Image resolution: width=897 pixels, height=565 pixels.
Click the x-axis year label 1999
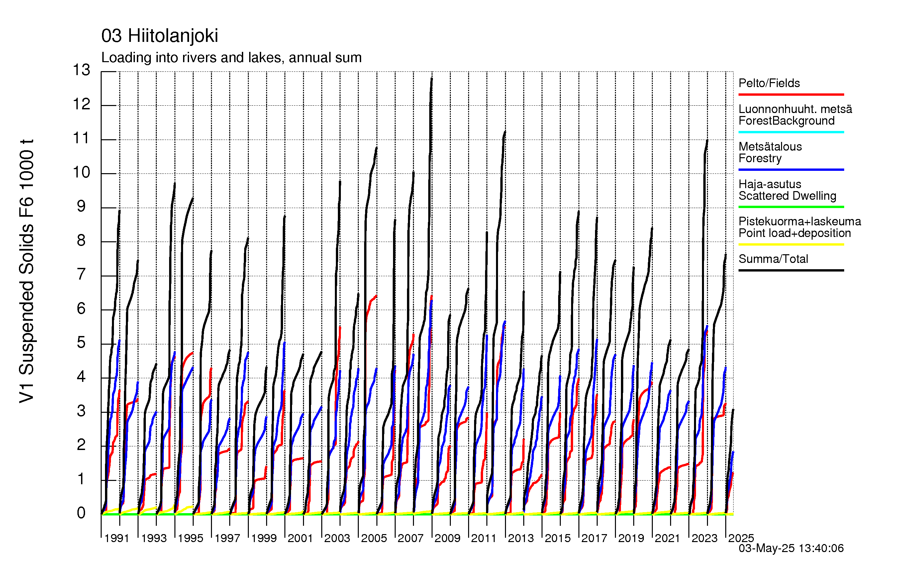pos(264,538)
